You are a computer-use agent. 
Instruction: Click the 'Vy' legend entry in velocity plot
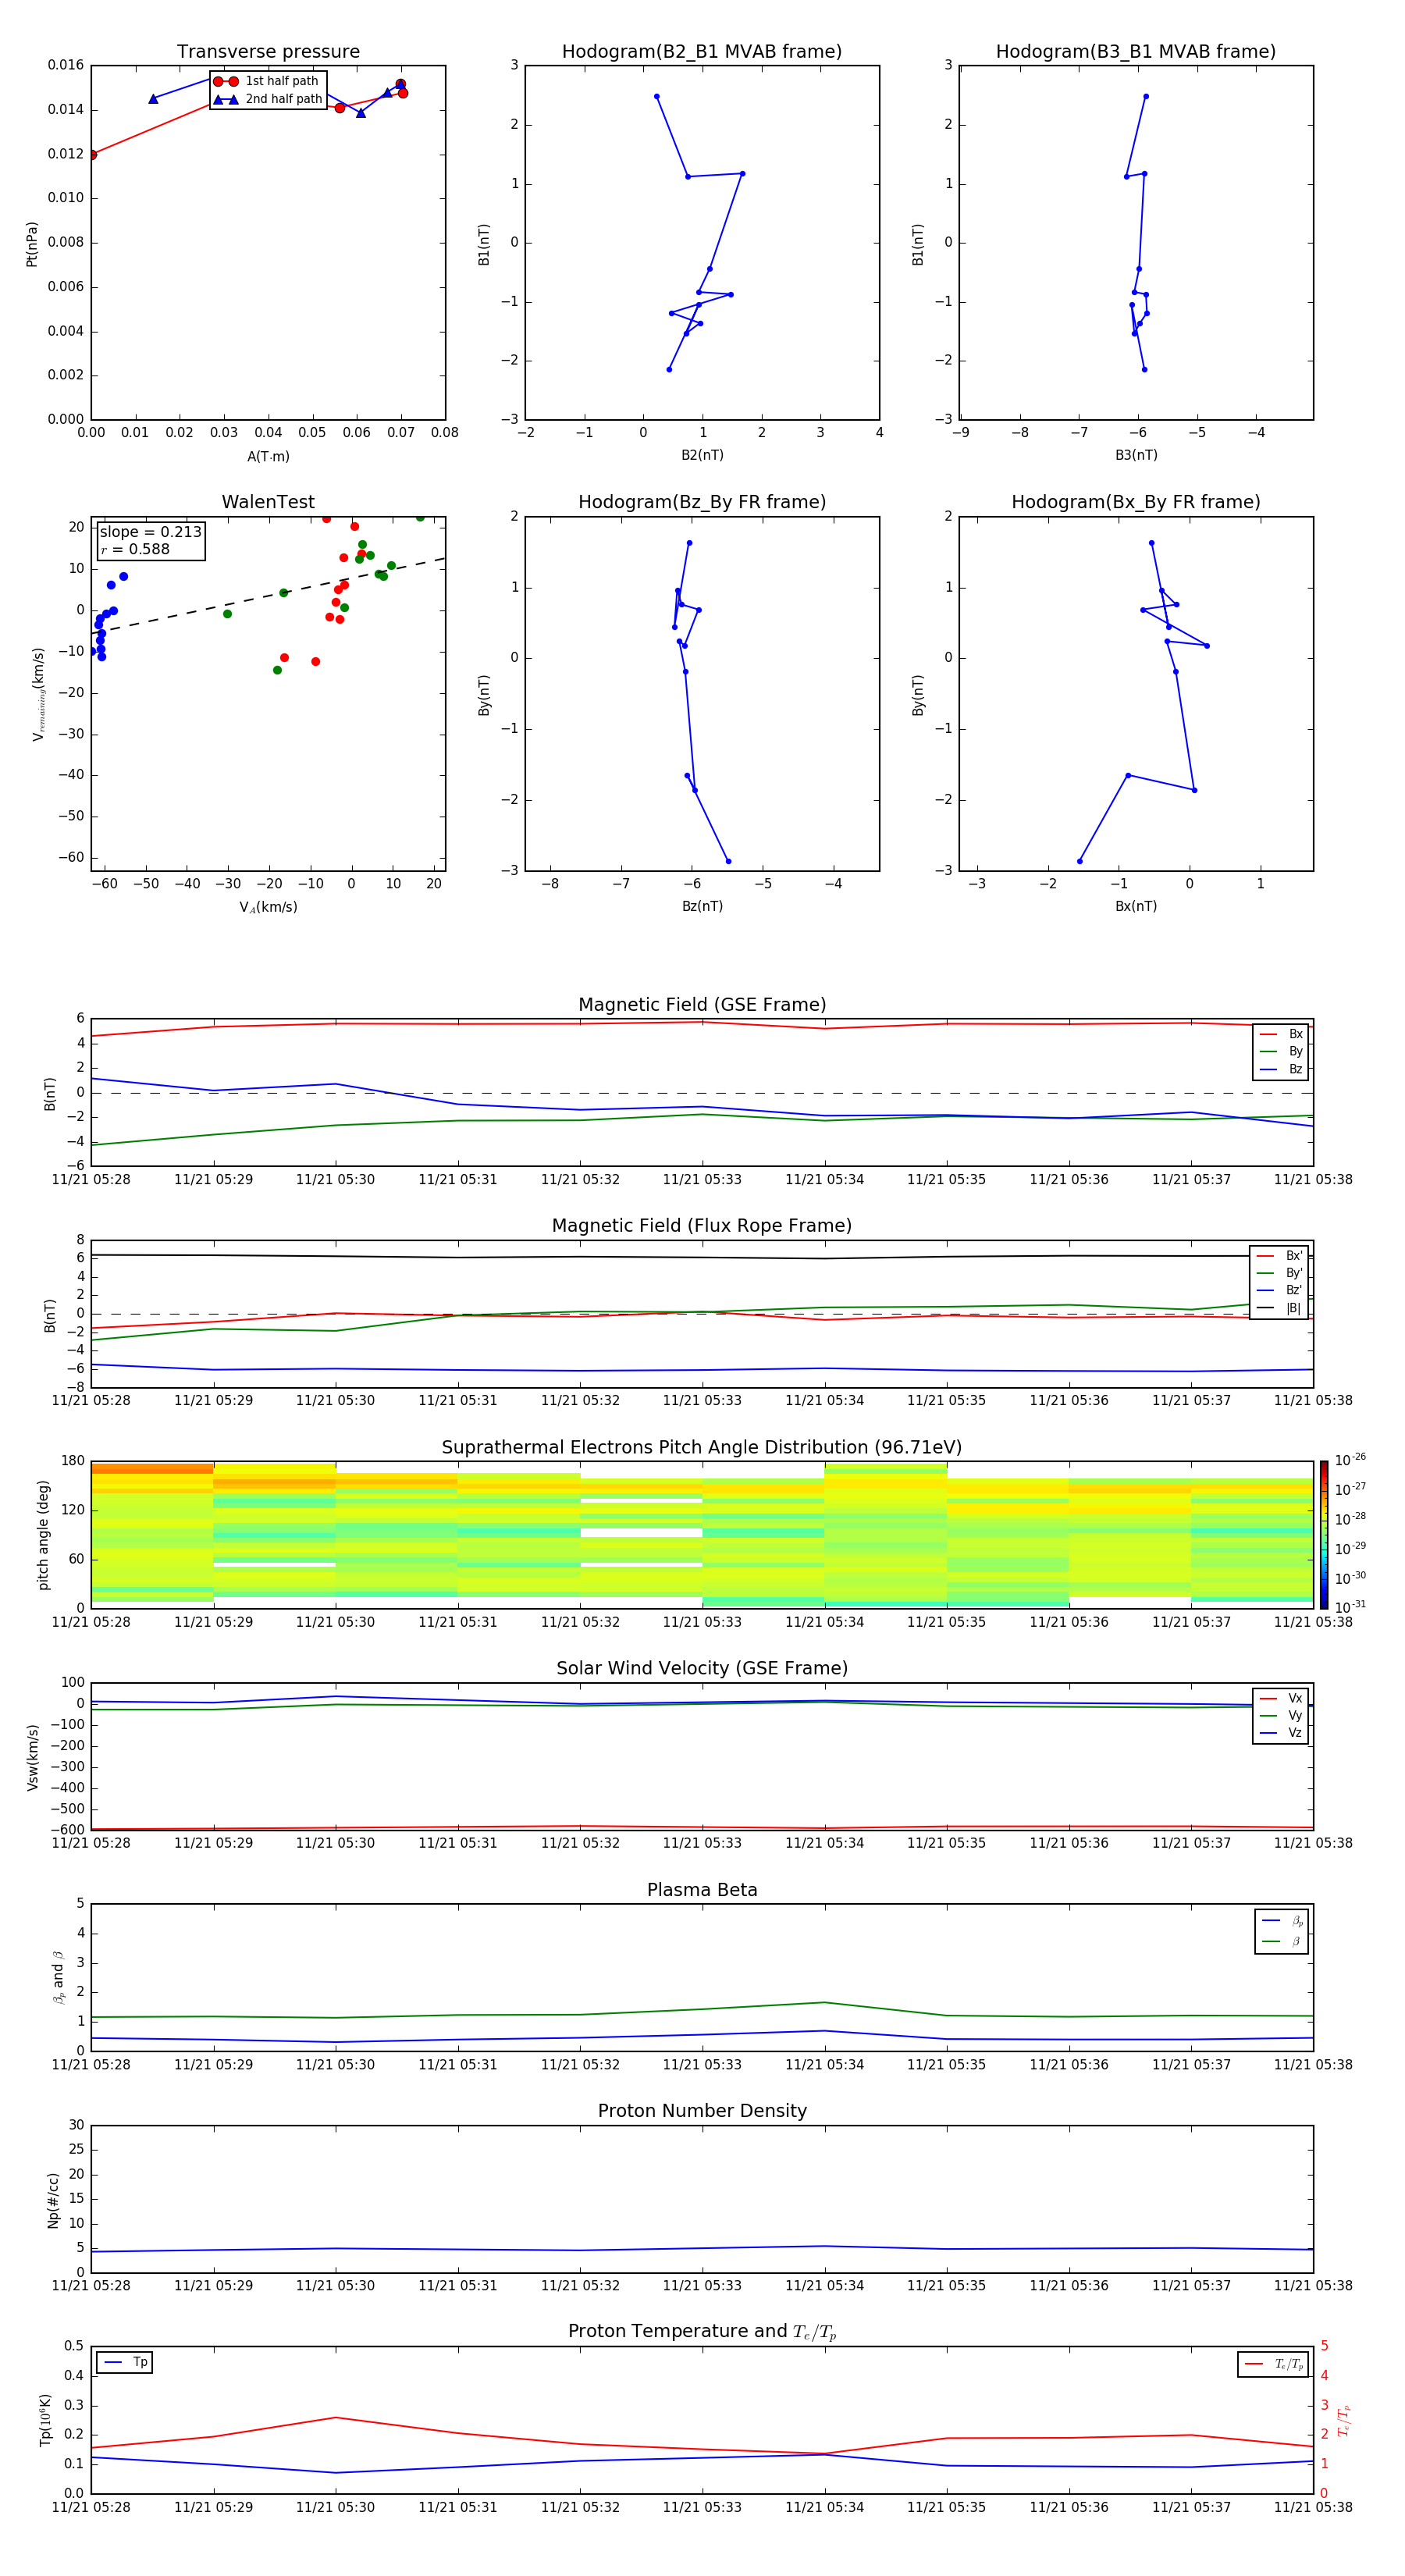coord(1281,1716)
